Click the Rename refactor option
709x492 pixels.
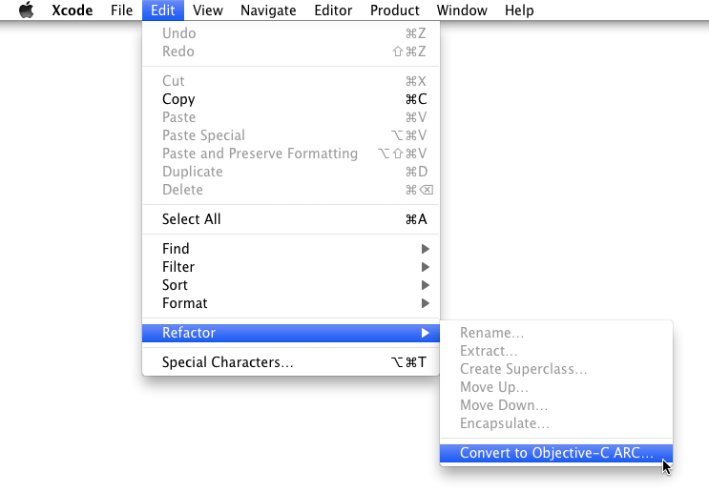pos(491,333)
